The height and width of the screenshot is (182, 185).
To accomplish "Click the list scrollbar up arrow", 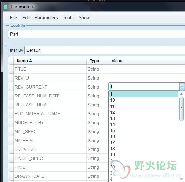I will coord(181,94).
